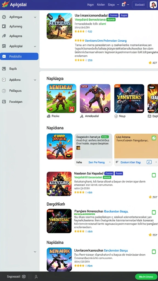Click the Aplimgua sidebar icon
Viewport: 158px width, 281px height.
(4, 17)
